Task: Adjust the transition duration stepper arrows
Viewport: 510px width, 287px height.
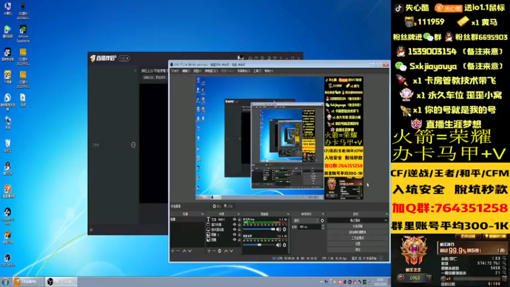Action: coord(323,227)
